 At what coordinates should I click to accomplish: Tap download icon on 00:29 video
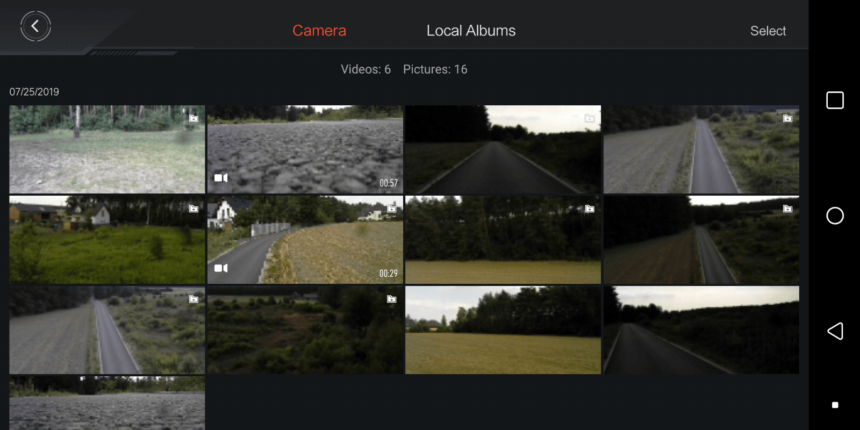(392, 209)
